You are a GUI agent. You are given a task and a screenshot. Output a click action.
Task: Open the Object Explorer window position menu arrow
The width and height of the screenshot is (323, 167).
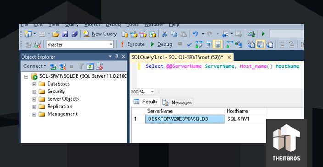[x=110, y=56]
